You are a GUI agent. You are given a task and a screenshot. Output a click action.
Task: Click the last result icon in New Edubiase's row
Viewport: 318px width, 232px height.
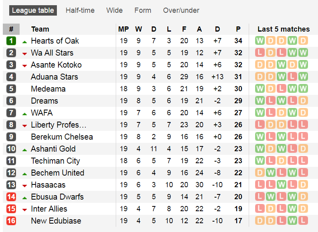click(303, 221)
